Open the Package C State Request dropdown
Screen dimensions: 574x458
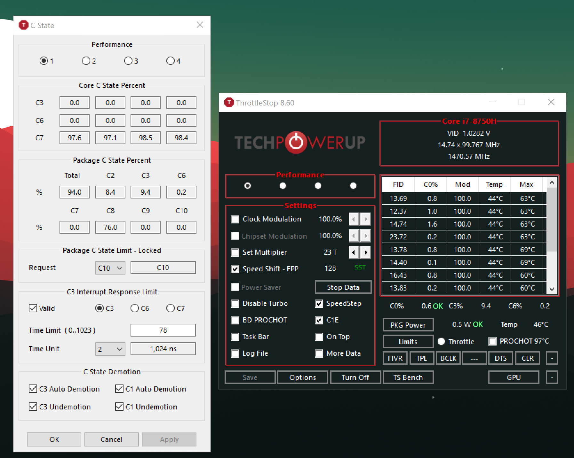coord(110,268)
